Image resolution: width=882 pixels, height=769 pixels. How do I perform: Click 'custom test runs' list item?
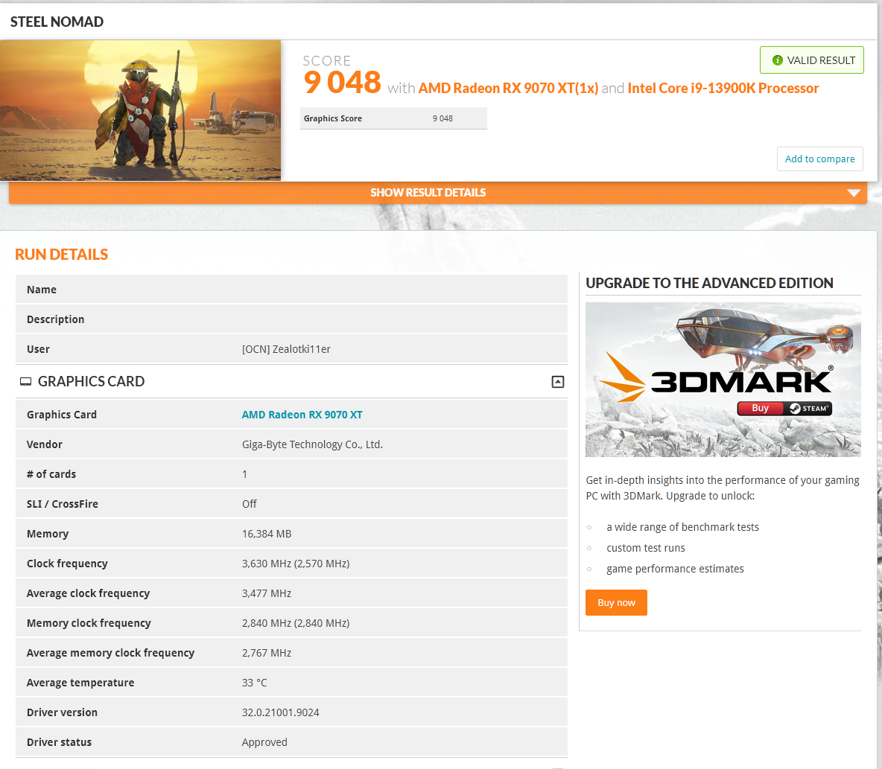[646, 548]
